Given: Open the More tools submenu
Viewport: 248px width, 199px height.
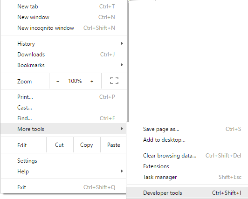Looking at the screenshot, I should coord(63,129).
